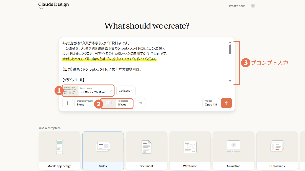Open the user avatar in the header
The width and height of the screenshot is (305, 171).
[253, 6]
